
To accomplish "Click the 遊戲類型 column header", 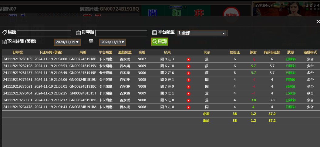I will (125, 52).
